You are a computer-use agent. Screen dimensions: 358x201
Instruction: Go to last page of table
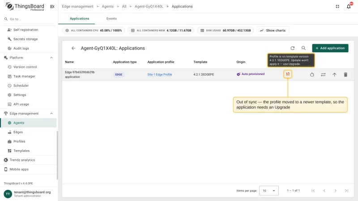pos(346,191)
